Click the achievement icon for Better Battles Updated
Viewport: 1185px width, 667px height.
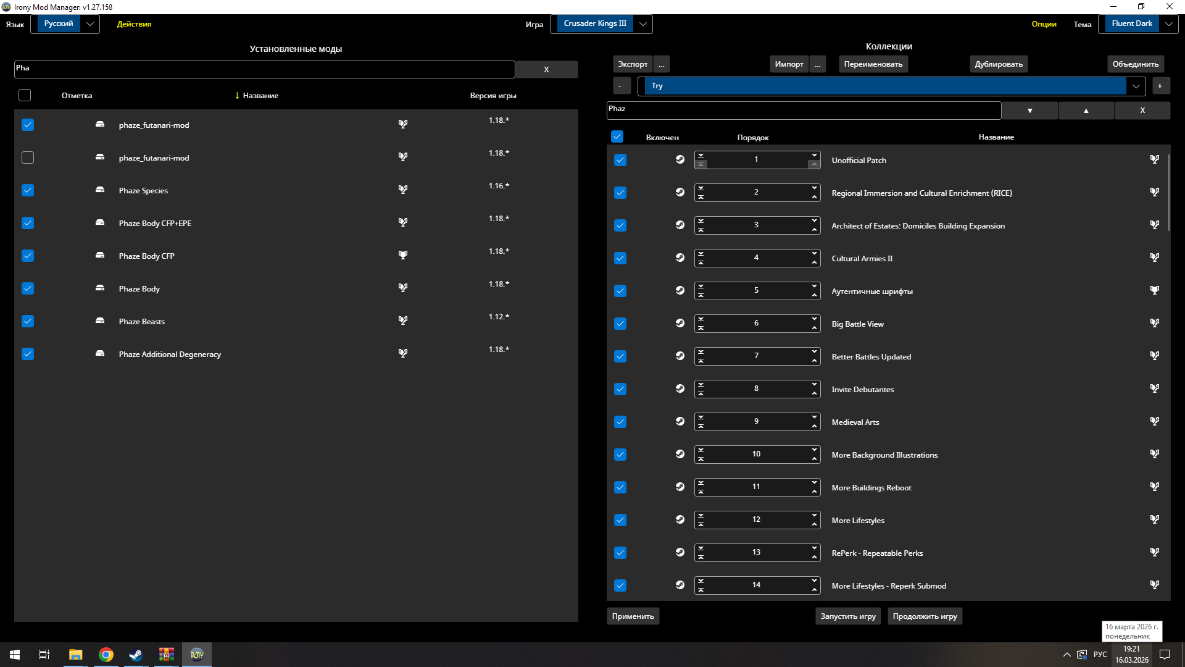[x=1155, y=356]
